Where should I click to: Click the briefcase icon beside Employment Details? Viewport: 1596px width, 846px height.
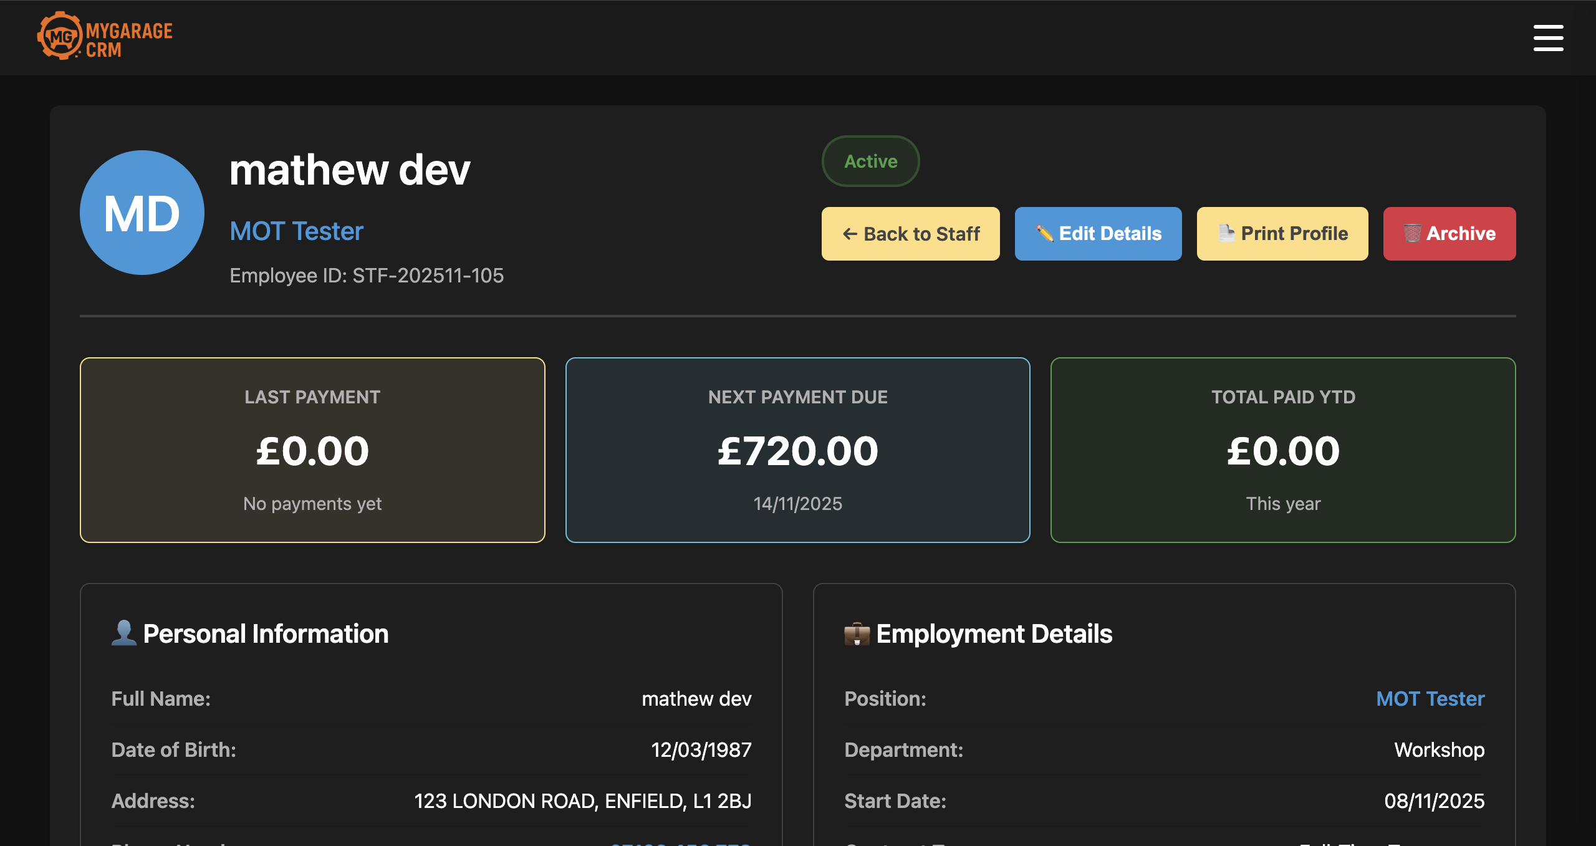click(x=858, y=633)
